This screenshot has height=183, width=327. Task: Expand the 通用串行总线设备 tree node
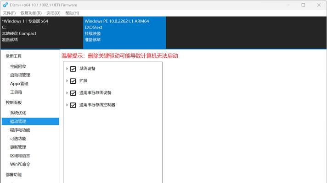coord(67,92)
